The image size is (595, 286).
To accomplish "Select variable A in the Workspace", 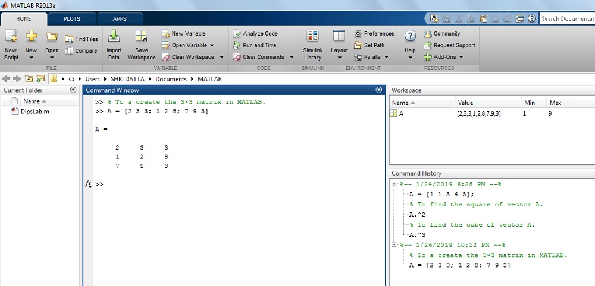I will point(400,113).
